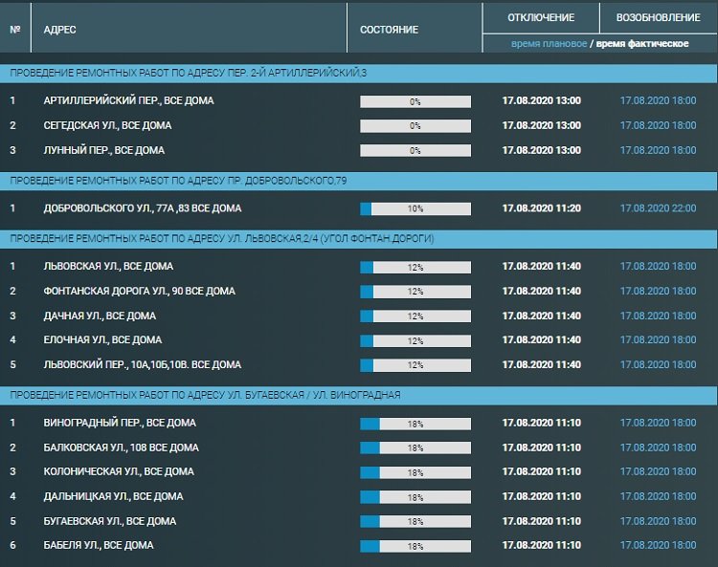This screenshot has height=567, width=718.
Task: Click the 18% progress bar for Бугаевская ул.
Action: [x=415, y=521]
